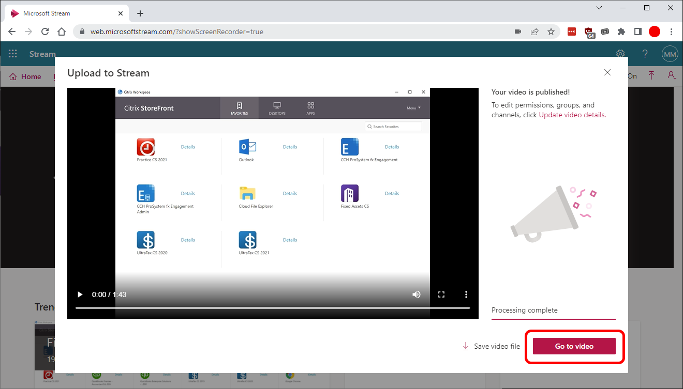
Task: Click the Favorites tab in Citrix StoreFront
Action: pos(240,108)
